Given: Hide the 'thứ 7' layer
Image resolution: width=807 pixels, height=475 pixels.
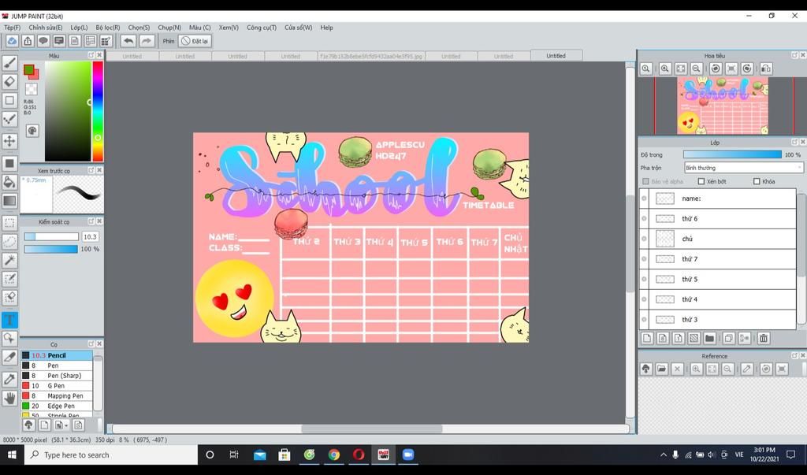Looking at the screenshot, I should [644, 259].
